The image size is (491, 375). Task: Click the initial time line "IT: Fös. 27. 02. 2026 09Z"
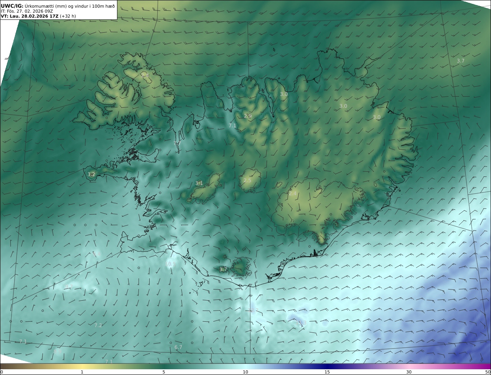coord(27,11)
